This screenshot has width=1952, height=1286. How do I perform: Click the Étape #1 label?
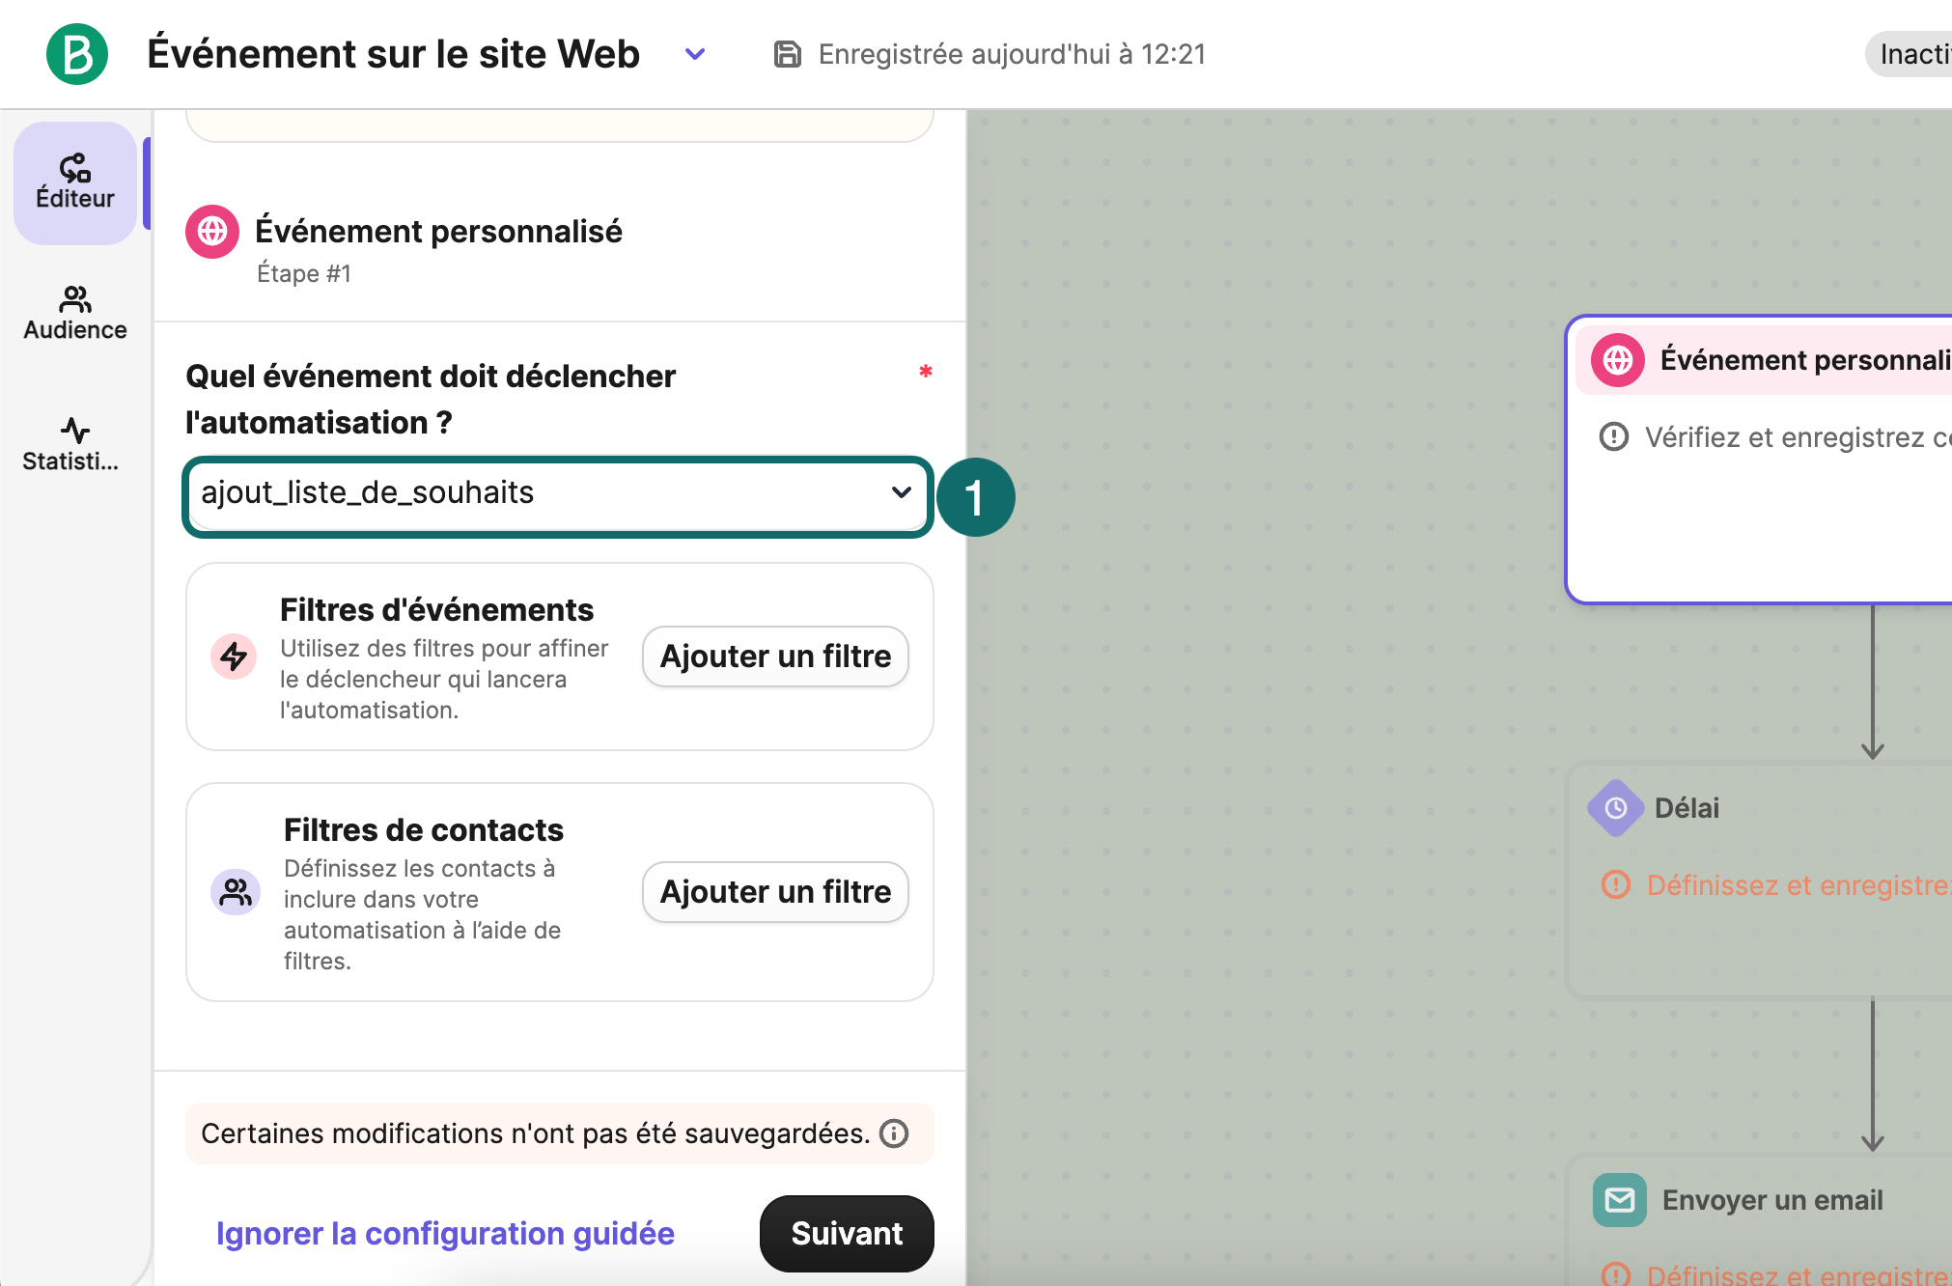coord(304,274)
